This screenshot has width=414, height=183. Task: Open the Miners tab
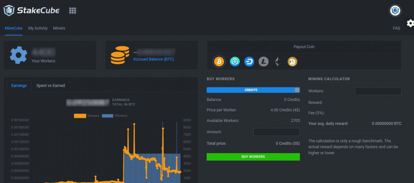point(59,28)
